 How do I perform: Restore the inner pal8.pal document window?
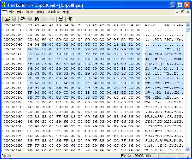click(x=182, y=12)
